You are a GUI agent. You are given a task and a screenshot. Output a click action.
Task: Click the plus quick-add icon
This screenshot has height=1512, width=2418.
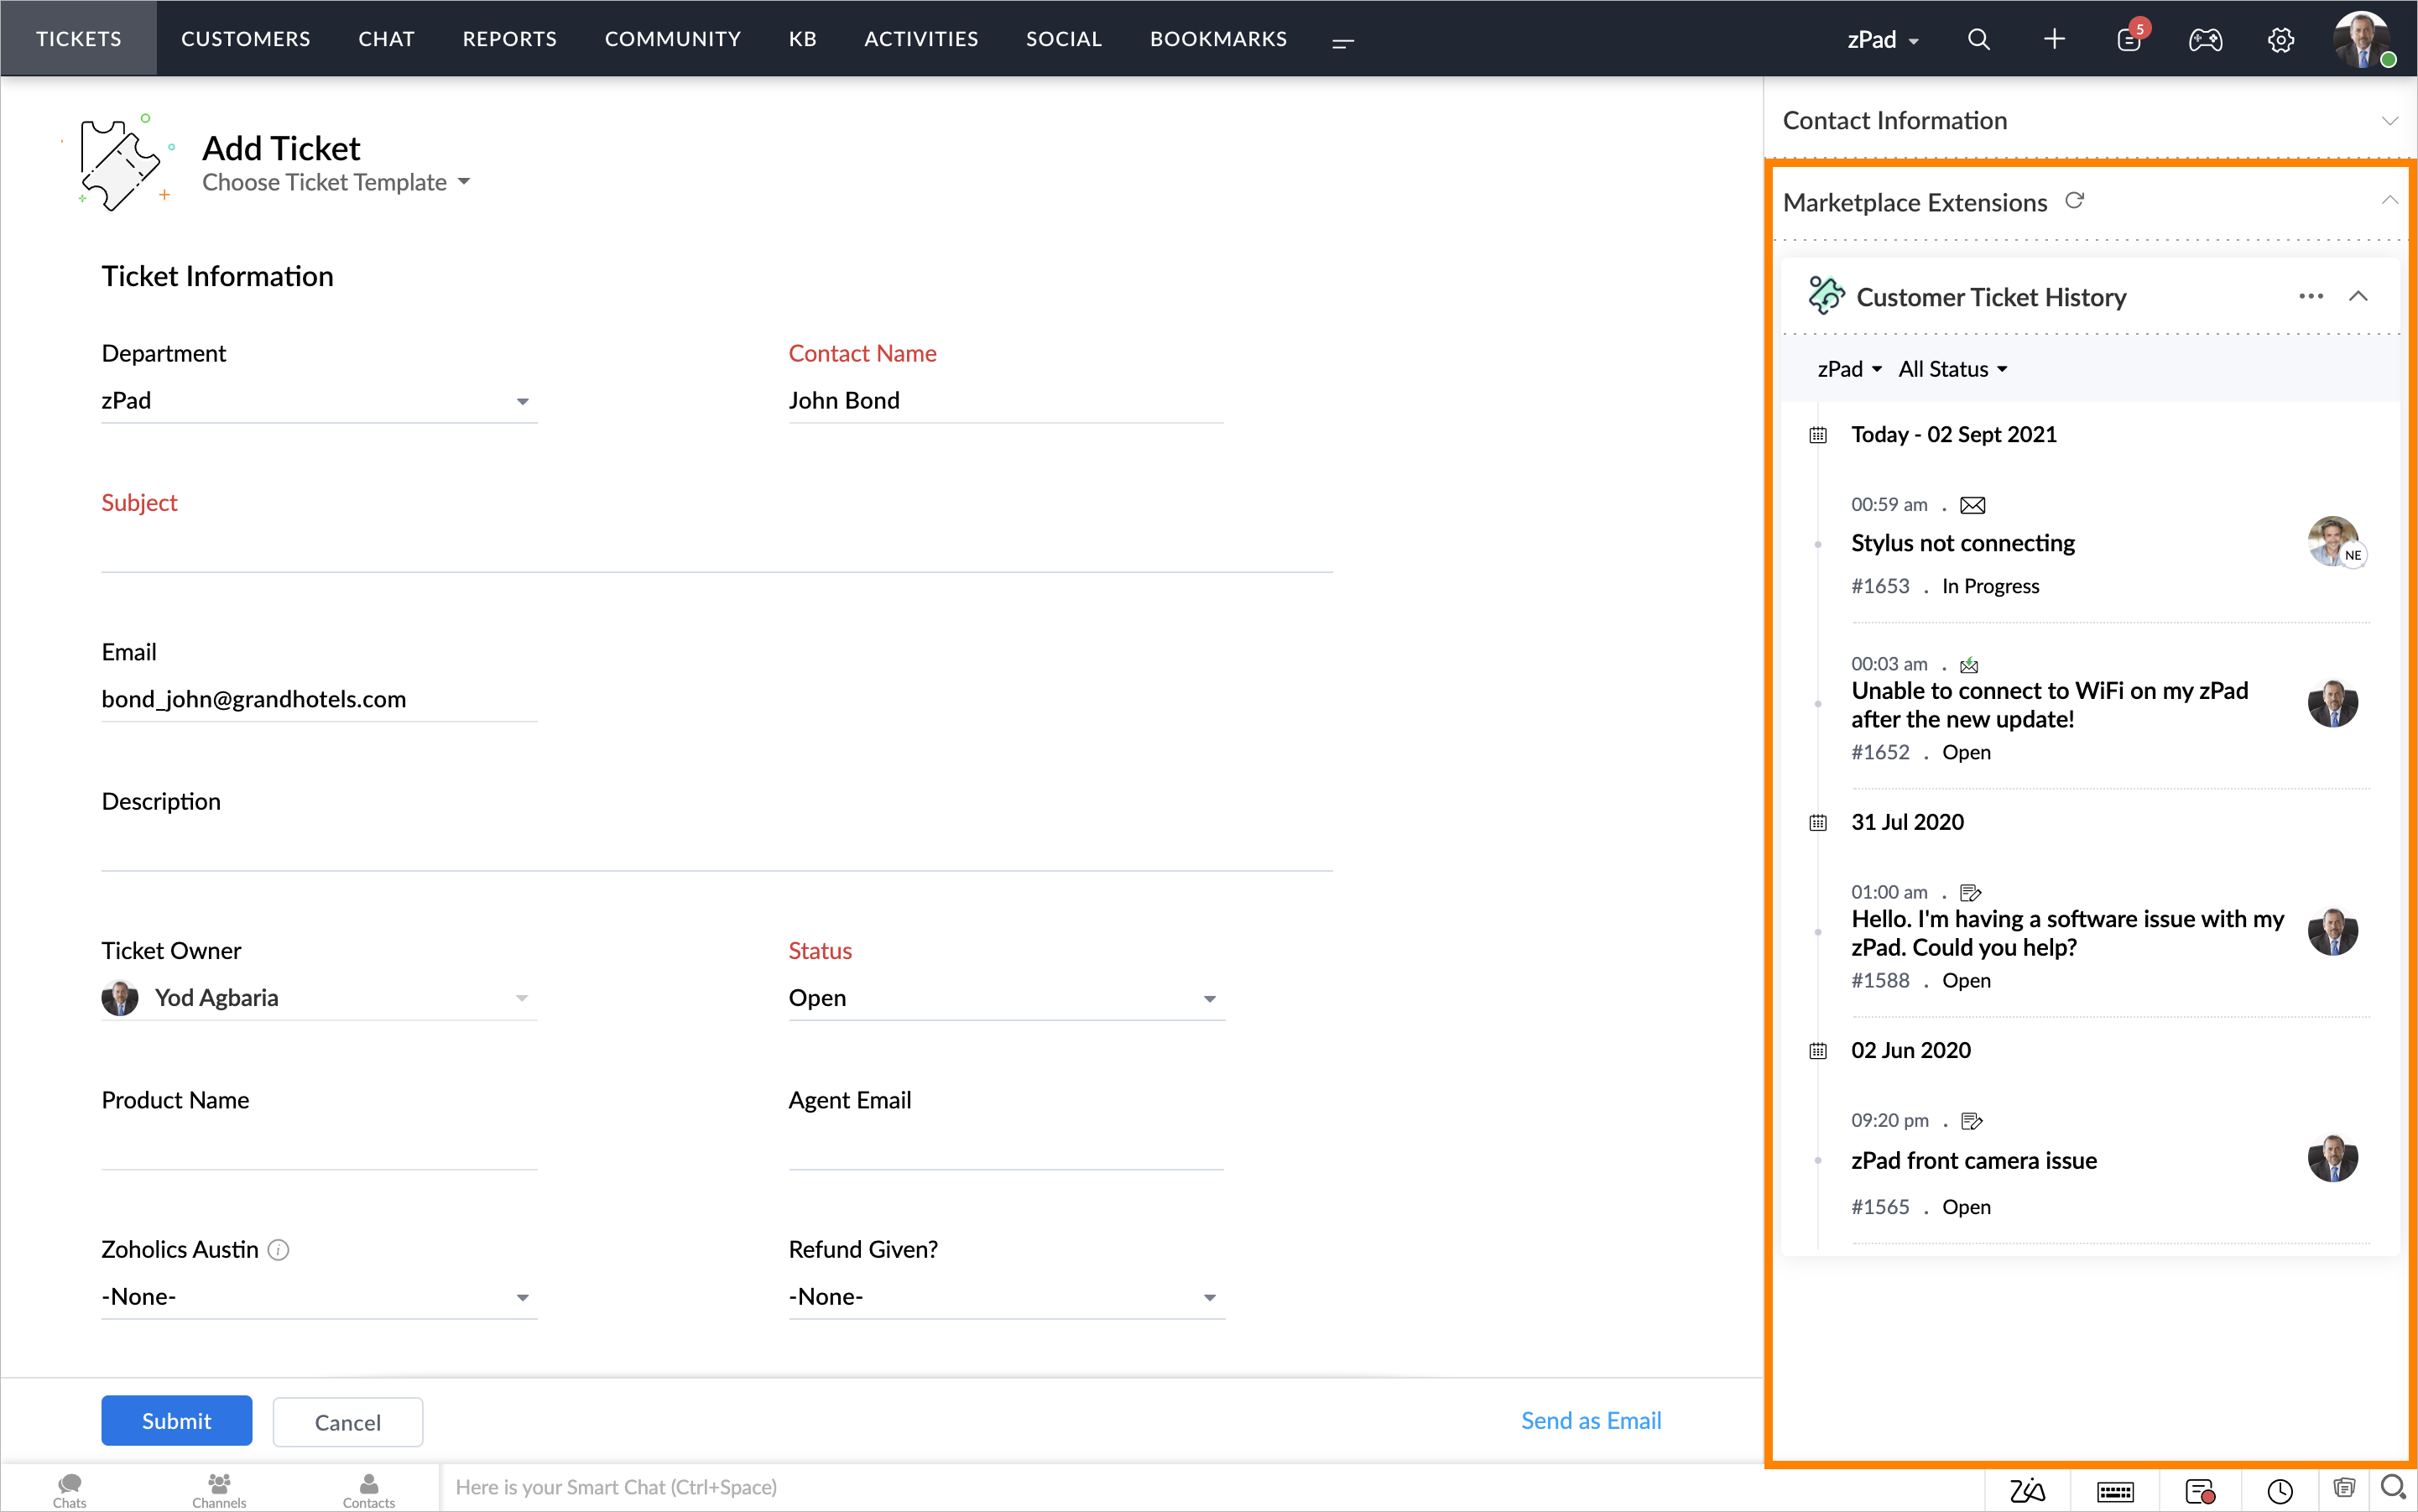(2054, 39)
